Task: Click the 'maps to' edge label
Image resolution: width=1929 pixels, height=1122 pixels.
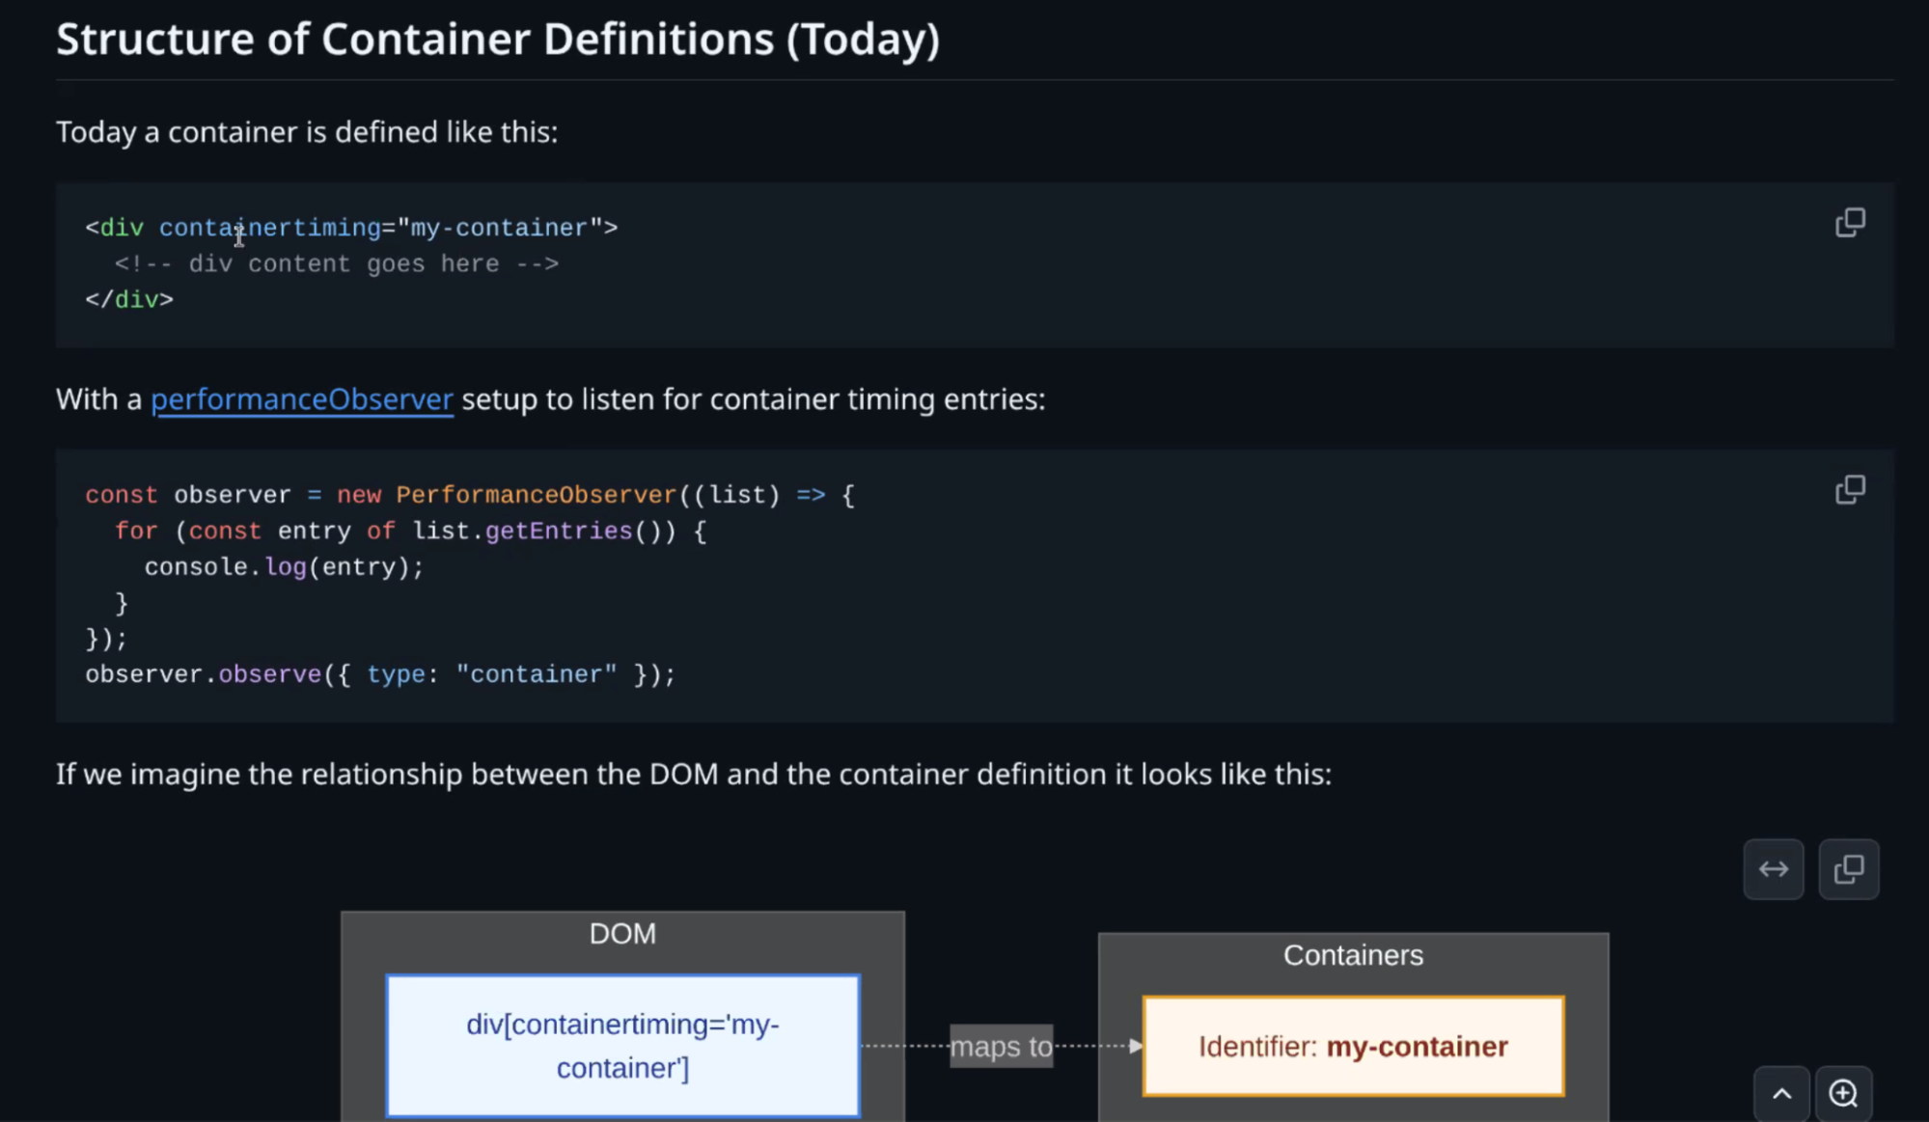Action: click(1001, 1047)
